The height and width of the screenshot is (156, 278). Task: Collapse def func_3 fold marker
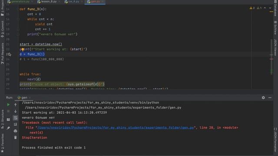tap(18, 9)
